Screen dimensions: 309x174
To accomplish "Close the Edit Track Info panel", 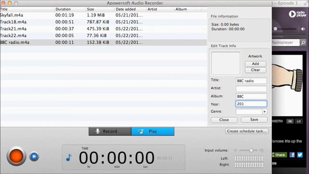I will coord(224,120).
